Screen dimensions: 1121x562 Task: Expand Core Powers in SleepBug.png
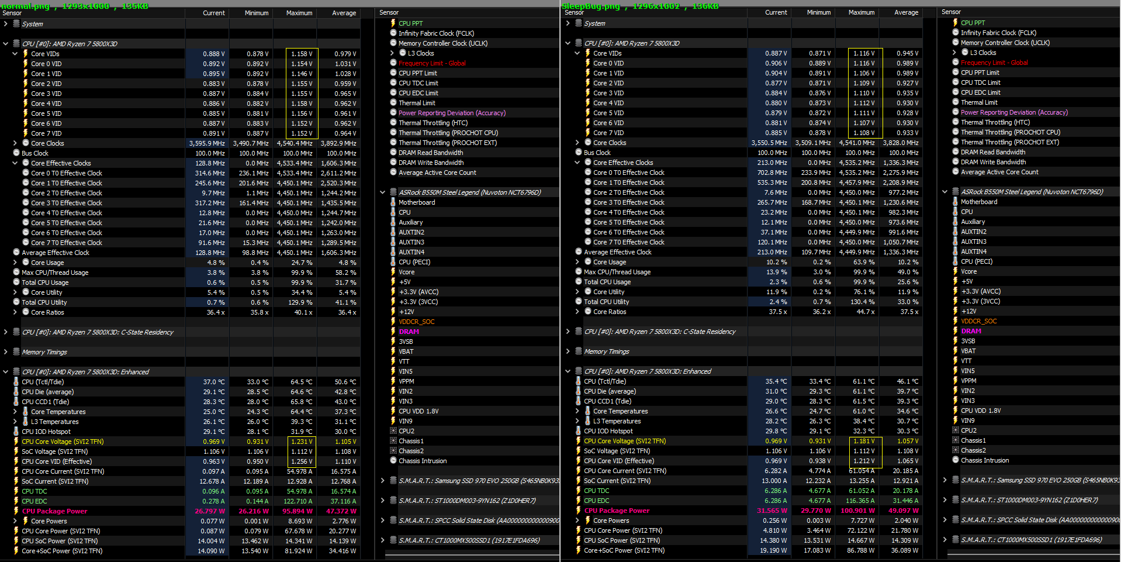(577, 520)
